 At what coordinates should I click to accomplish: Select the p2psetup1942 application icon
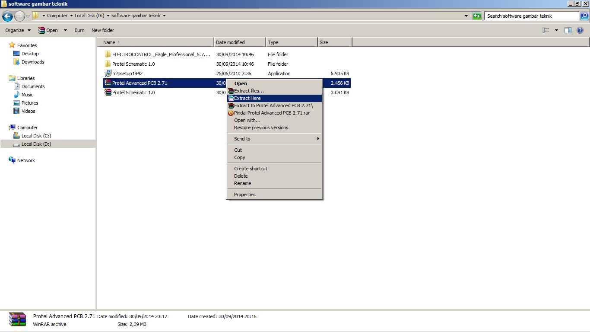pyautogui.click(x=108, y=73)
